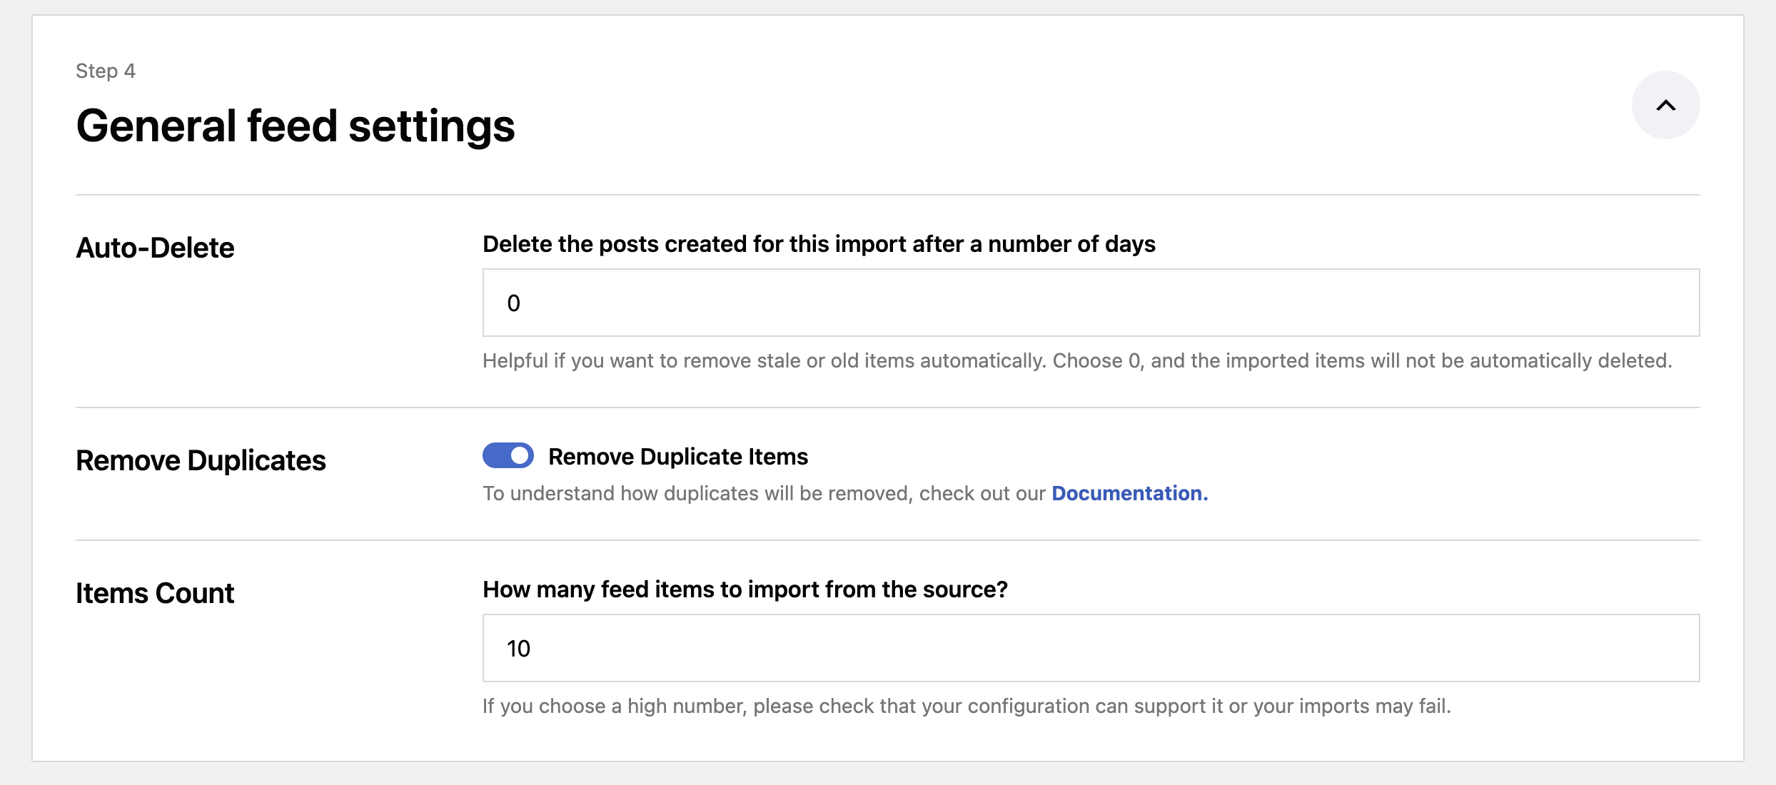The width and height of the screenshot is (1776, 785).
Task: Click the "Step 4" label
Action: pyautogui.click(x=106, y=70)
